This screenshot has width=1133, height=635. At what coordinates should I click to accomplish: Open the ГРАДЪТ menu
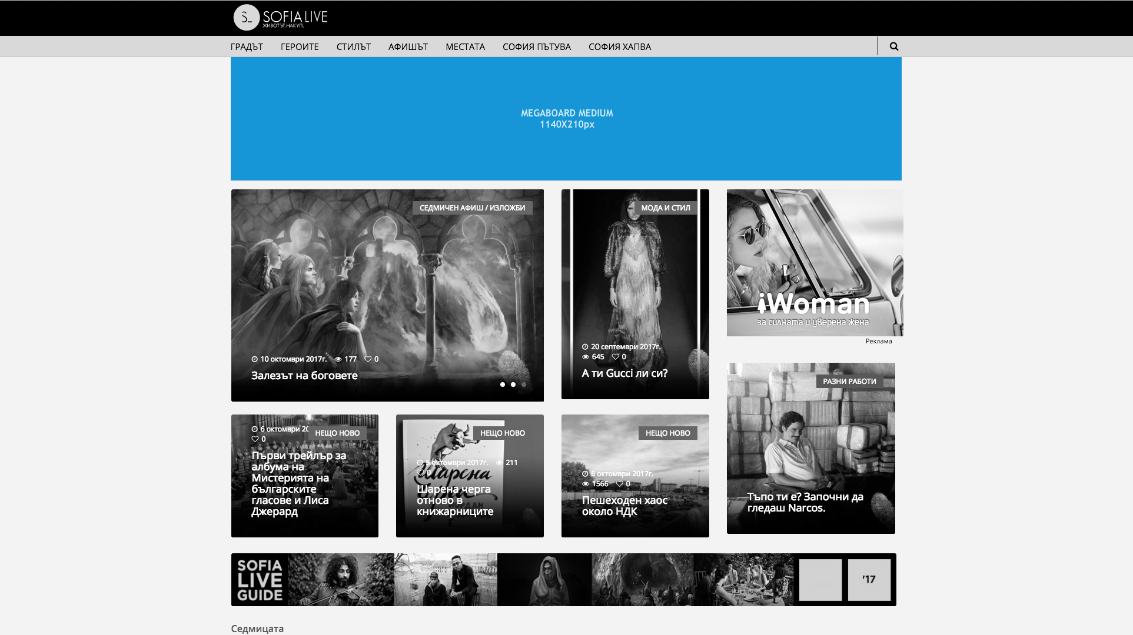tap(247, 47)
